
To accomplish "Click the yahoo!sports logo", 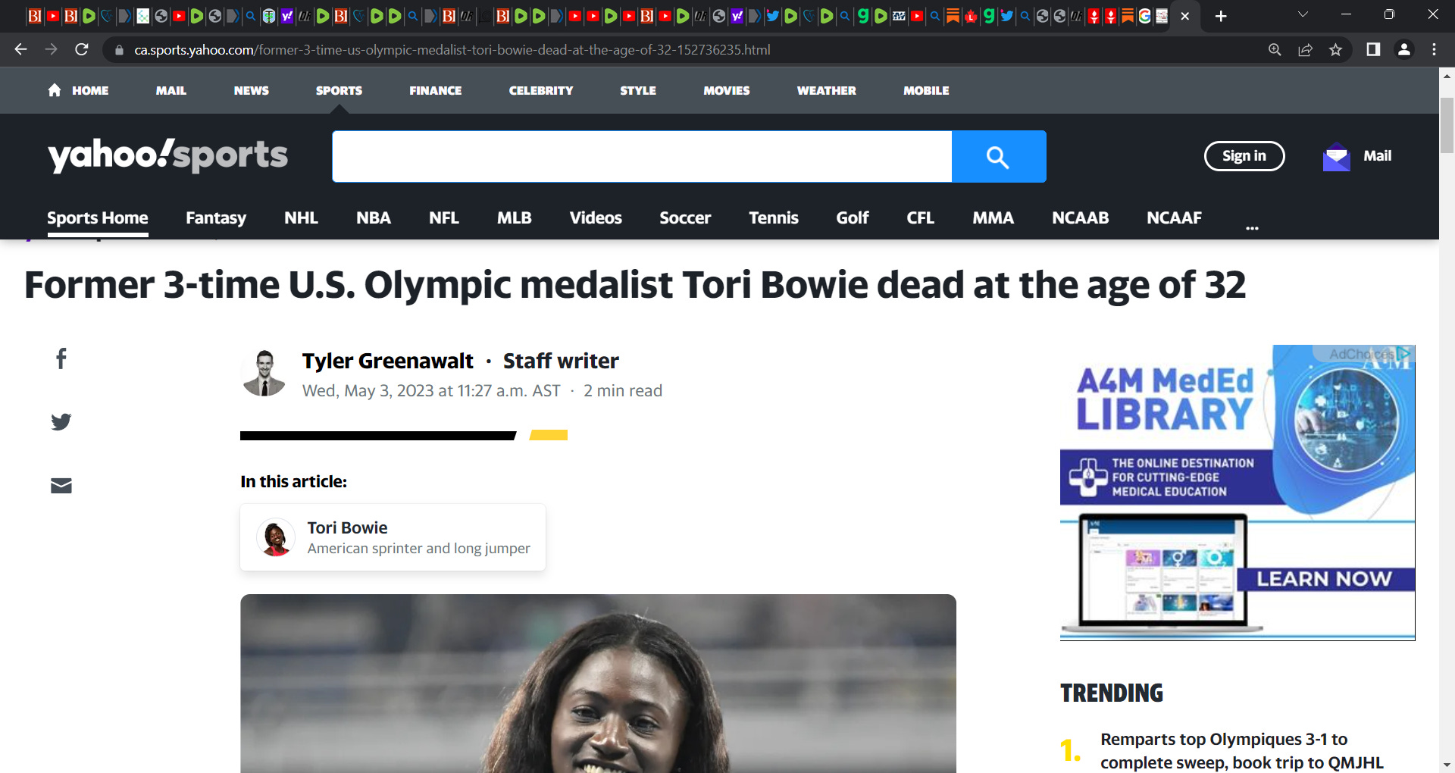I will tap(167, 155).
